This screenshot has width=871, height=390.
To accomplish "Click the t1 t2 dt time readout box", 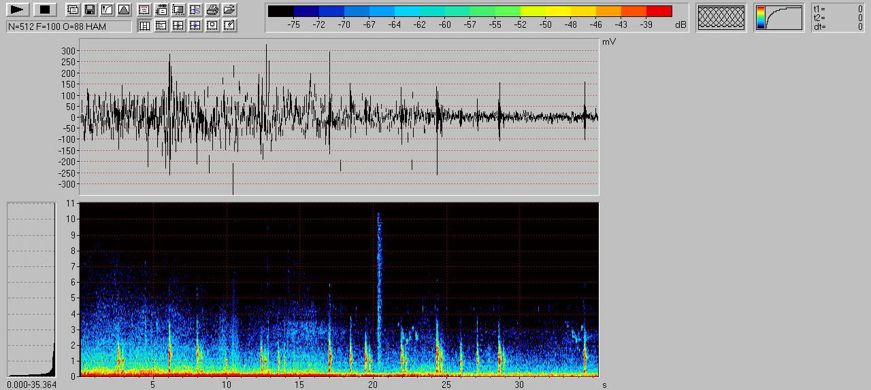I will pos(838,18).
